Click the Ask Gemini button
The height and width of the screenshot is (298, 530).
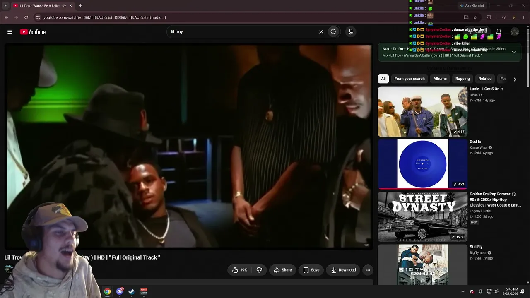[x=472, y=5]
